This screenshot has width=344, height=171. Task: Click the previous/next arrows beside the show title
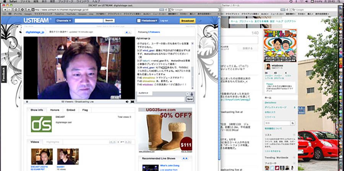[128, 33]
